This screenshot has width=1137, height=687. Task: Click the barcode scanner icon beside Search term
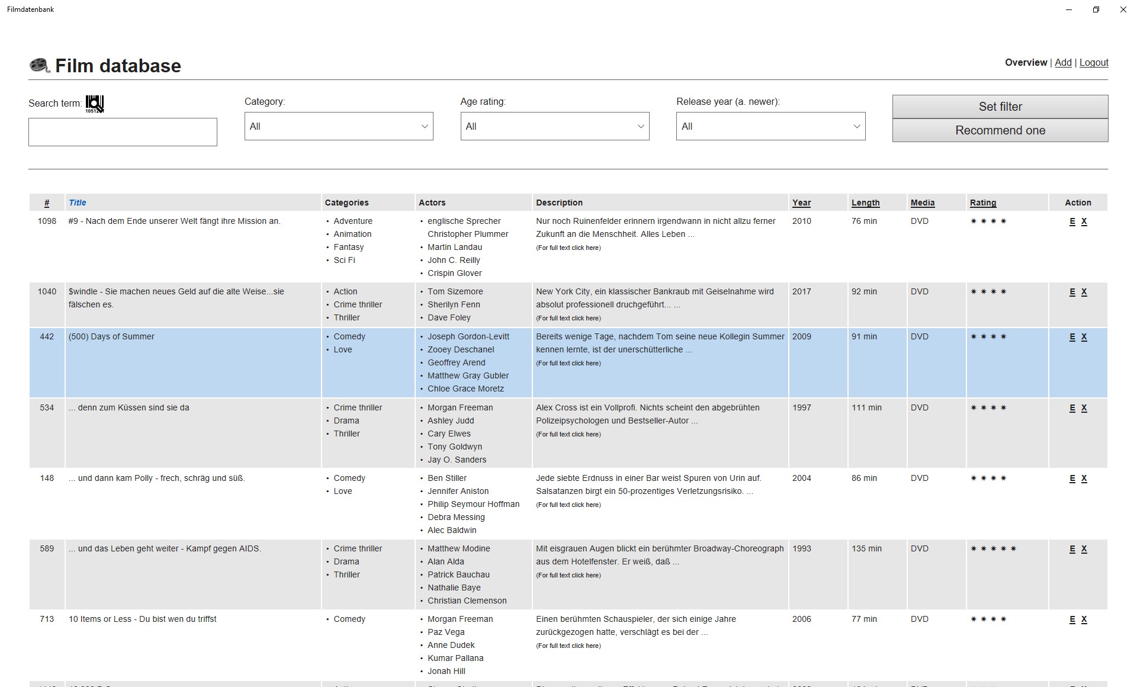pyautogui.click(x=95, y=104)
